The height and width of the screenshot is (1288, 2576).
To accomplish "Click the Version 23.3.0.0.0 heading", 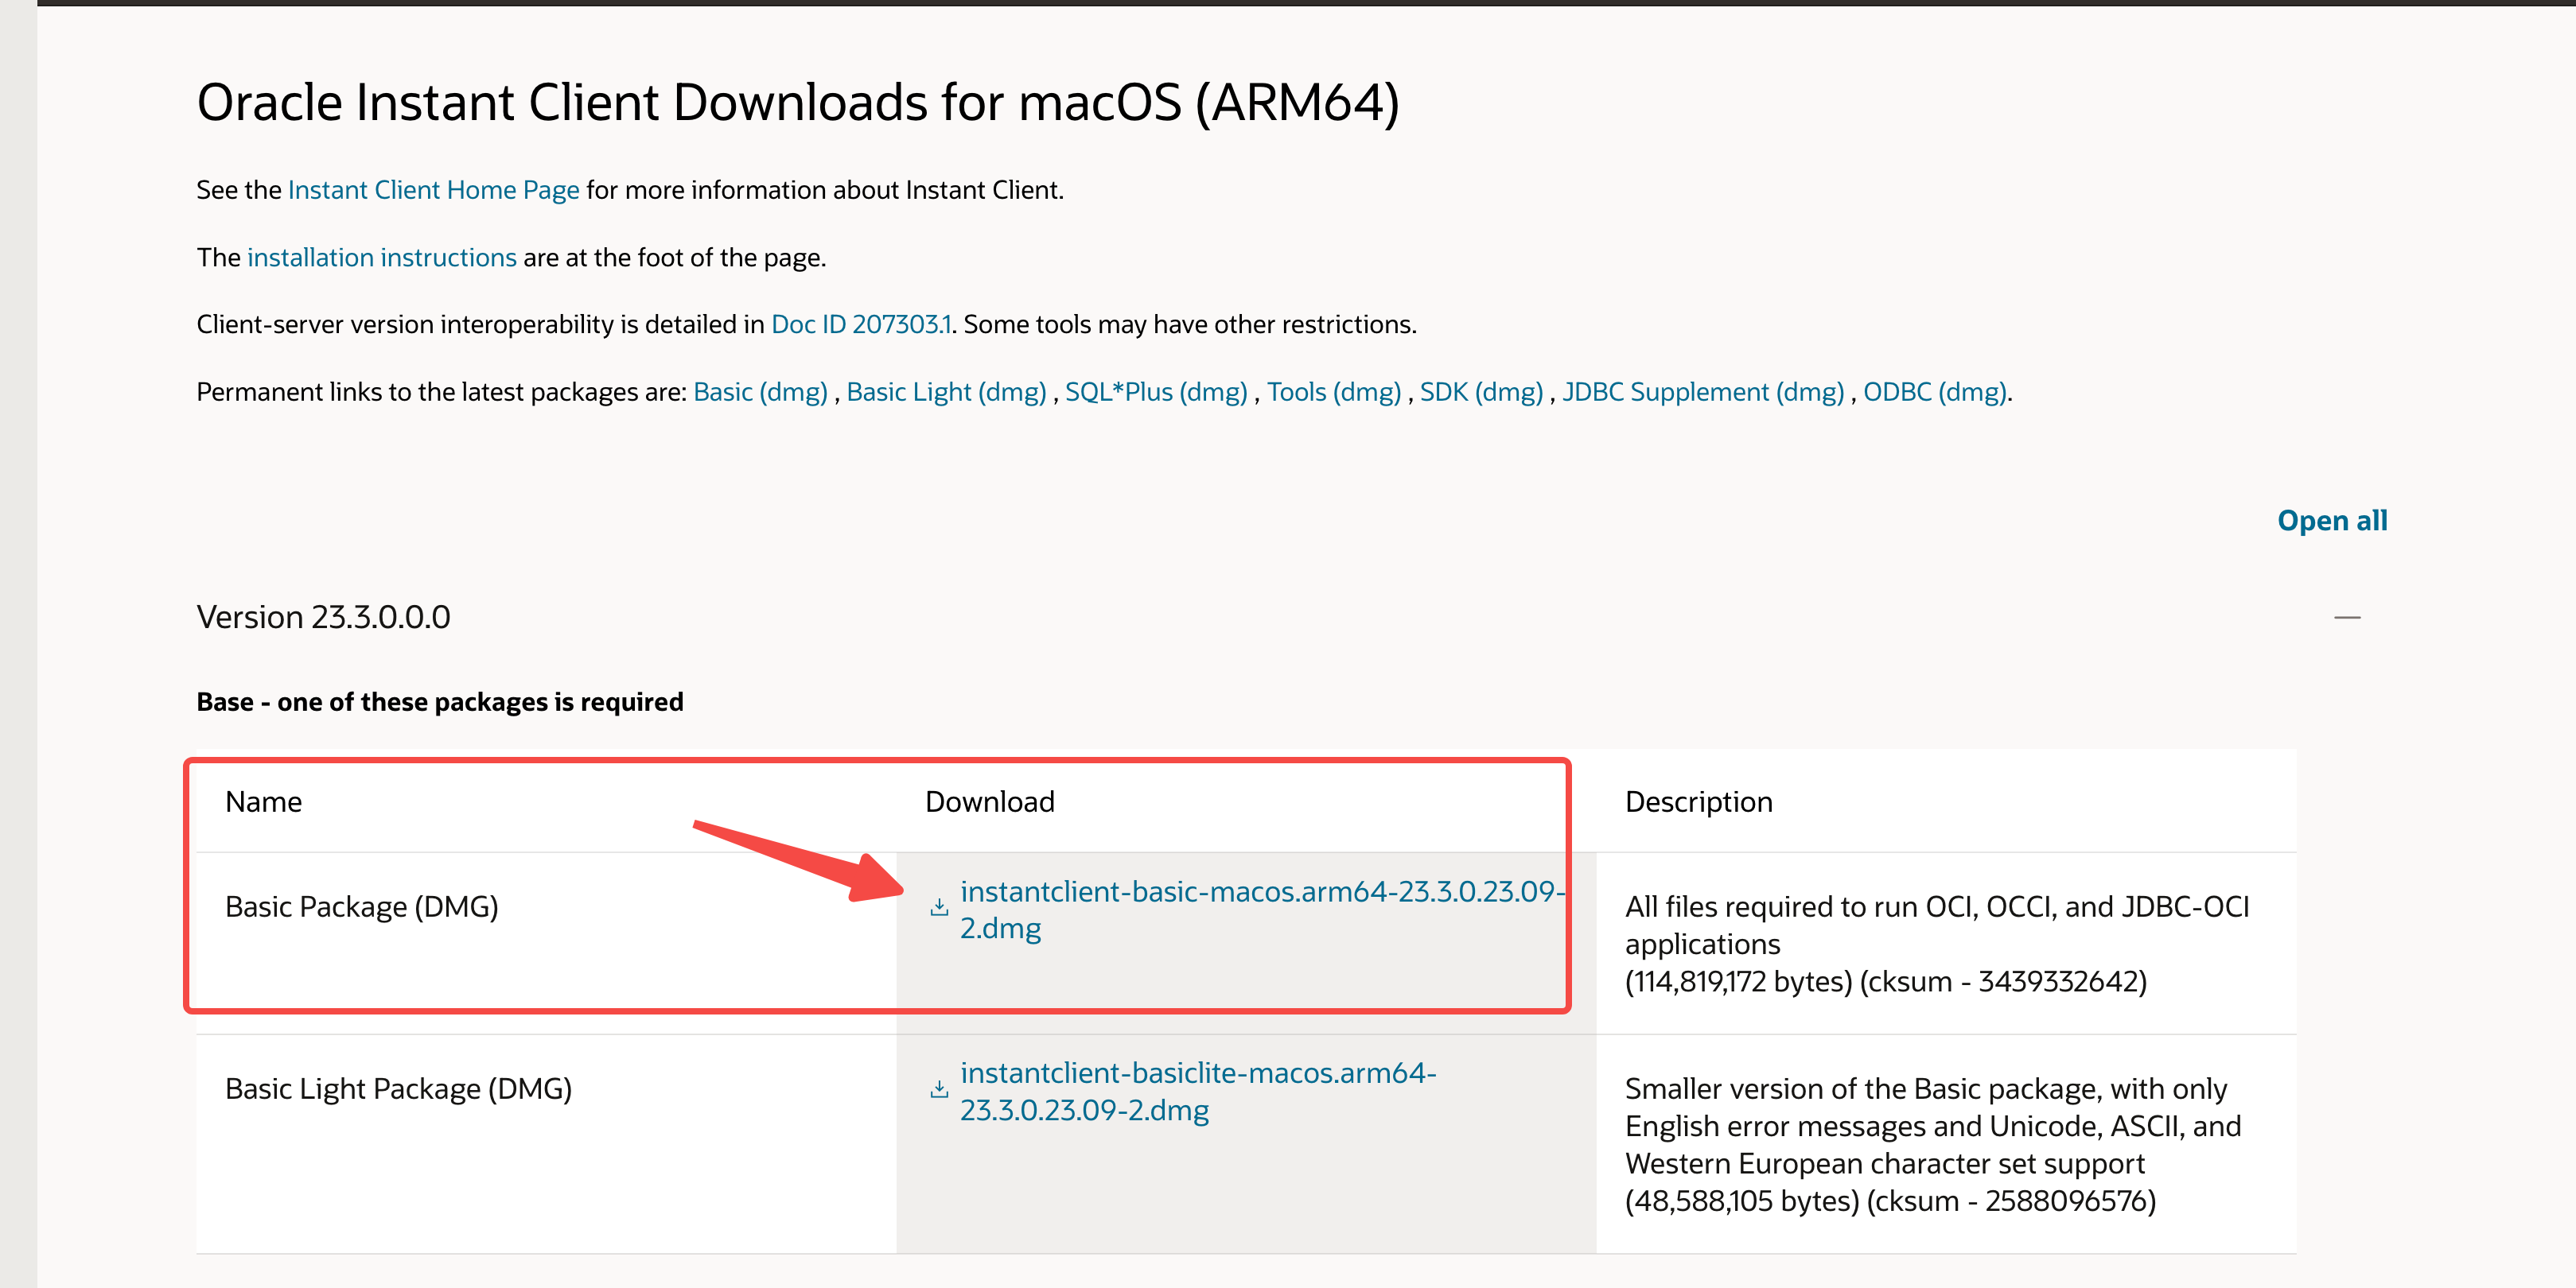I will 323,618.
